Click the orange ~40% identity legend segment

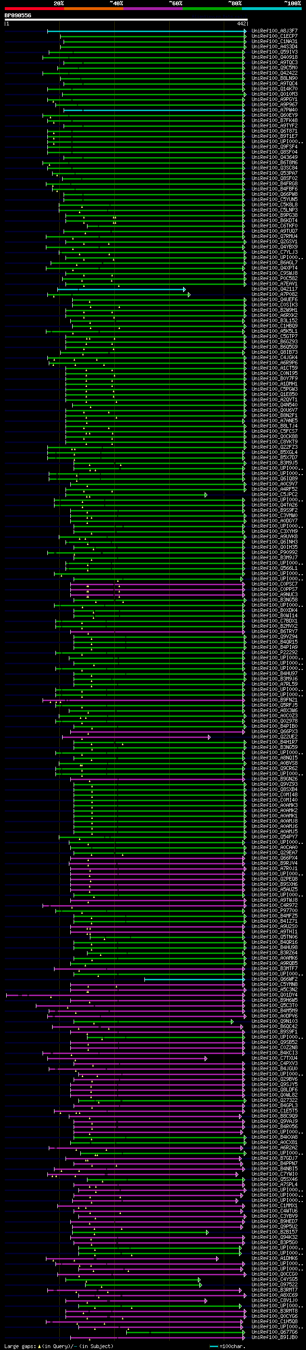tap(94, 9)
